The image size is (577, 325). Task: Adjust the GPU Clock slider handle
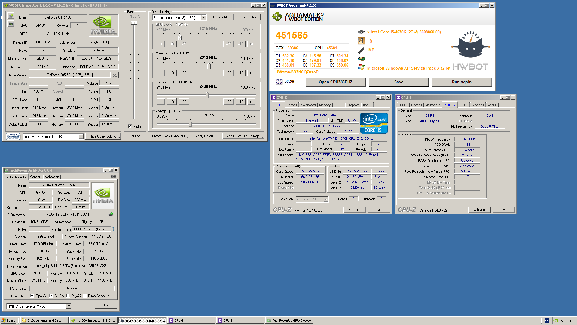(180, 37)
